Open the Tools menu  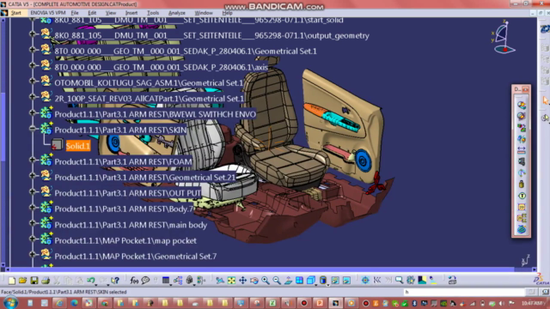click(153, 13)
